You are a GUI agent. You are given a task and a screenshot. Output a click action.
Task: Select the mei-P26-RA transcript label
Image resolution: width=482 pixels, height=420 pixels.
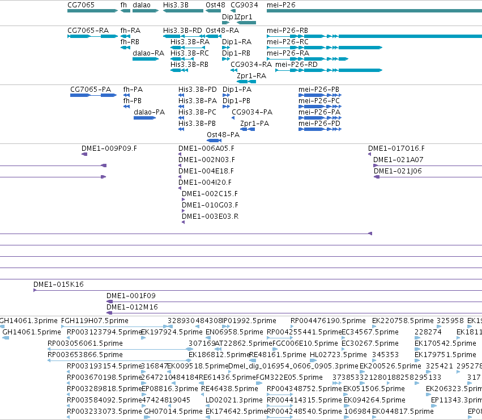point(288,53)
